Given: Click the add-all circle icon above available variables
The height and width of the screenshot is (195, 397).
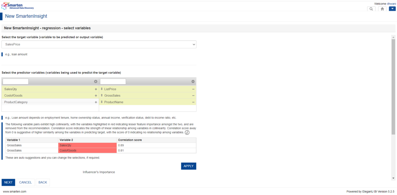Looking at the screenshot, I should [96, 81].
